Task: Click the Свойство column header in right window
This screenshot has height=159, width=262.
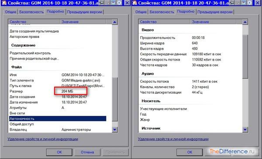Action: (x=164, y=22)
